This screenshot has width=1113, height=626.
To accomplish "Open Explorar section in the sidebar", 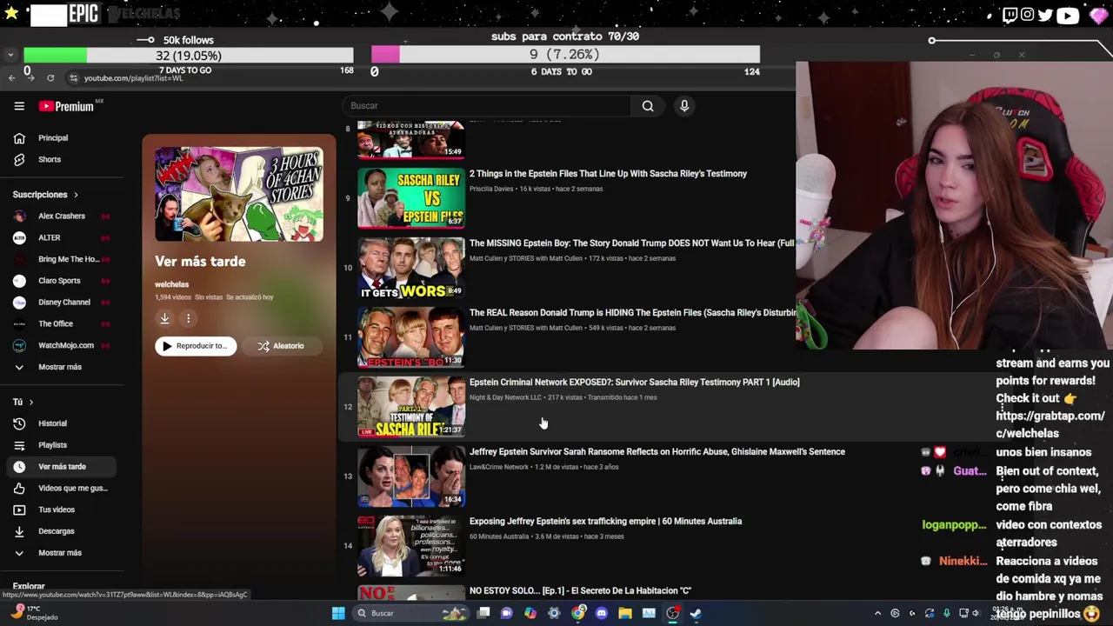I will pyautogui.click(x=29, y=586).
